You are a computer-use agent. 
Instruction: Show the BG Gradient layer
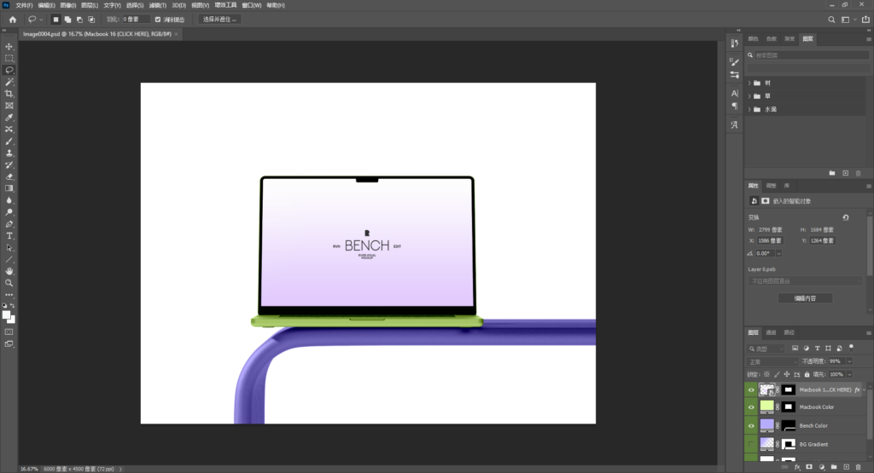tap(751, 444)
